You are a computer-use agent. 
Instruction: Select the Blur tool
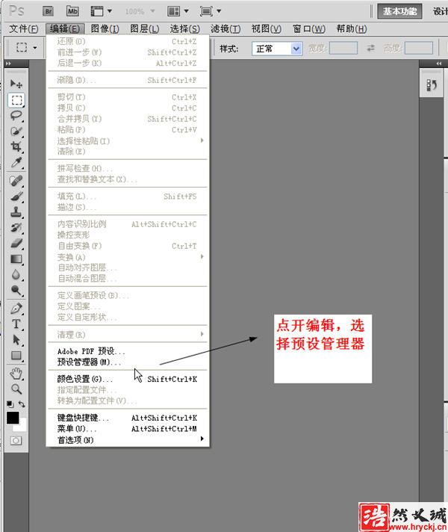[x=16, y=274]
